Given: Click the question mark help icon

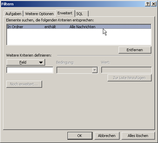Looking at the screenshot, I should point(148,4).
